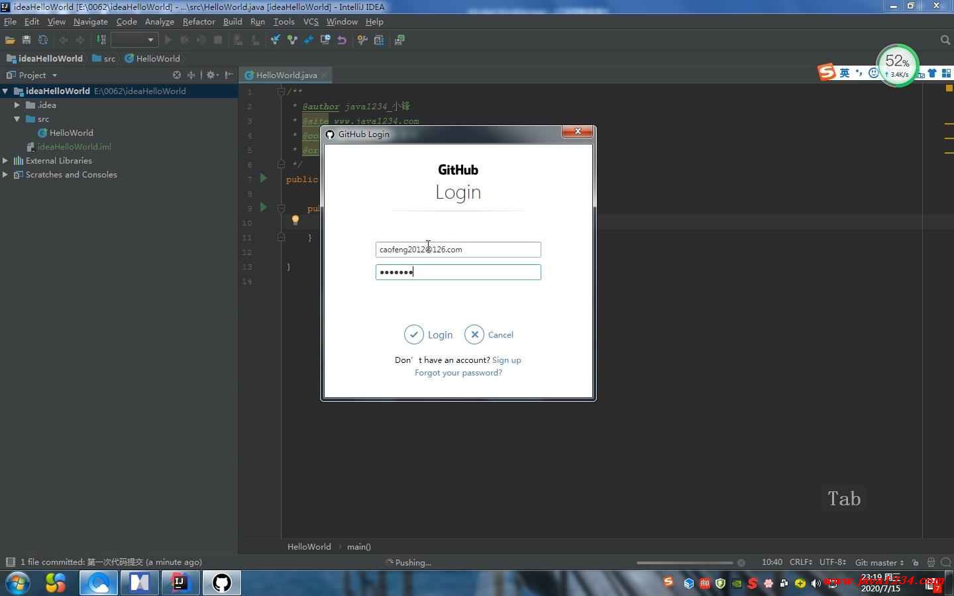Screen dimensions: 954x596
Task: Click the password input field
Action: click(458, 272)
